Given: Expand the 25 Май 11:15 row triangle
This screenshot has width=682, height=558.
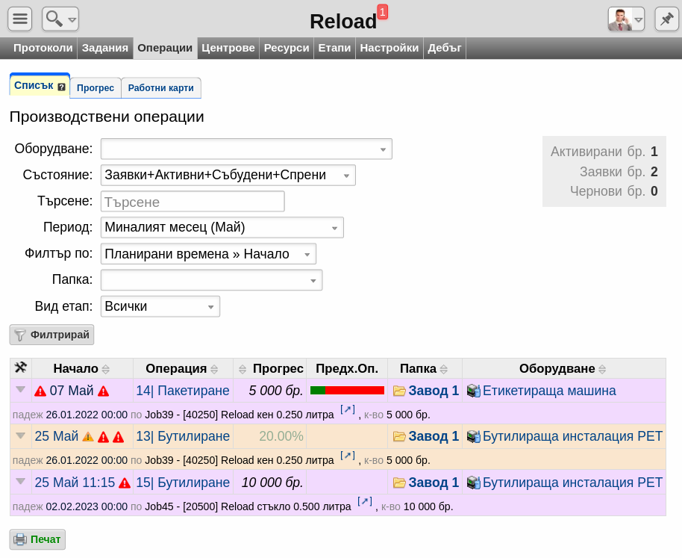Looking at the screenshot, I should point(20,481).
